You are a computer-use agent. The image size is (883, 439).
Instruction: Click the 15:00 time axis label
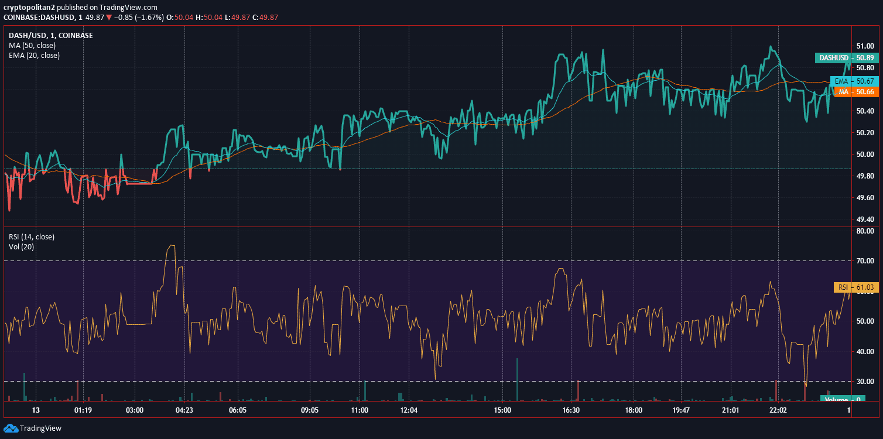[x=502, y=410]
